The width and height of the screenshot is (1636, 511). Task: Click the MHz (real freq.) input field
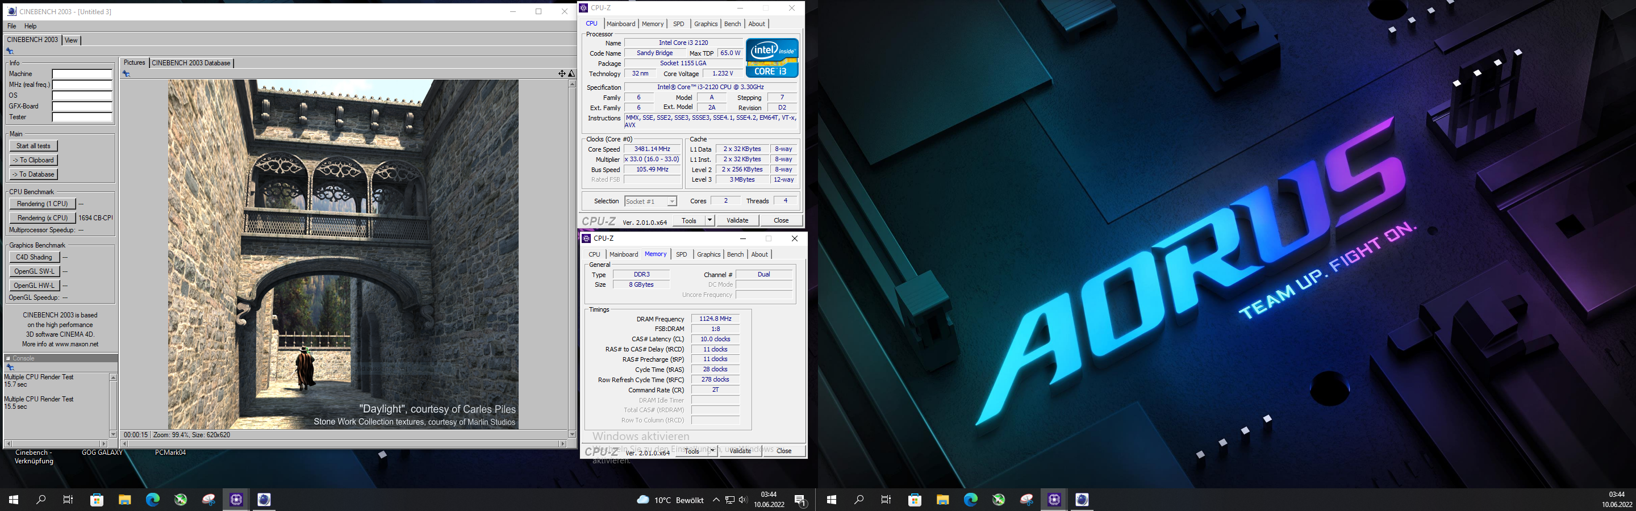[82, 85]
